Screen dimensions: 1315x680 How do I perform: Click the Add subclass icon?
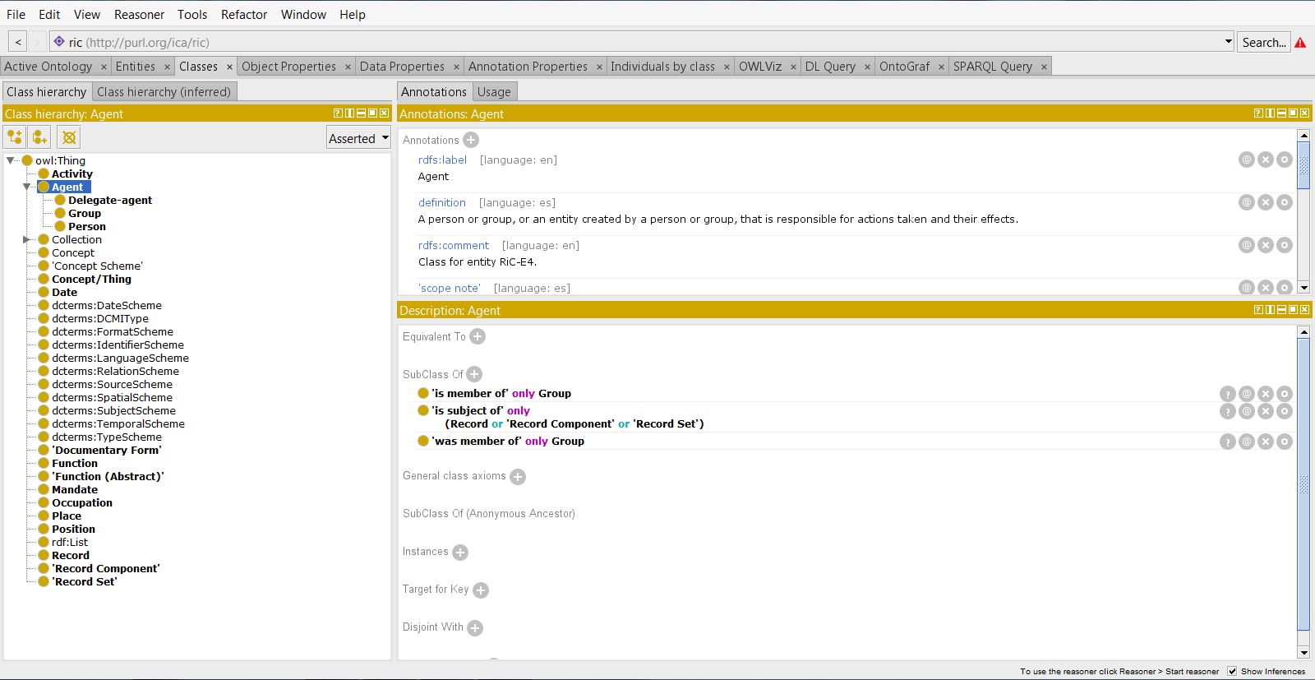15,137
